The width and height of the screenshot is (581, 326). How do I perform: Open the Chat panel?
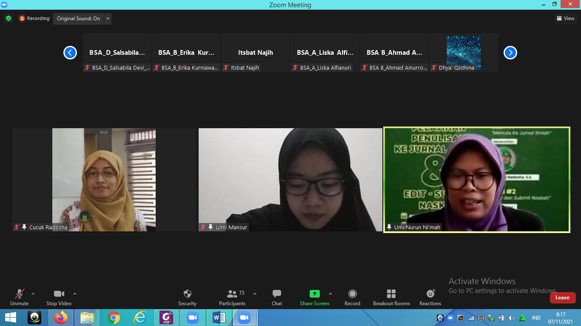pos(277,297)
